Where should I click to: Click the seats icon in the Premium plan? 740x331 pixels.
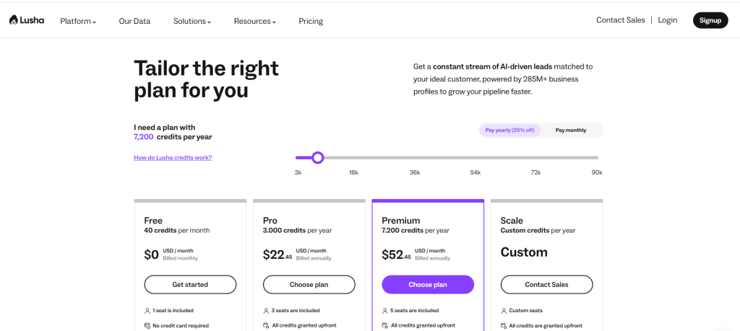coord(384,311)
